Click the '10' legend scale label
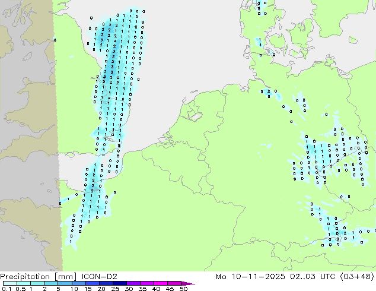 74,289
